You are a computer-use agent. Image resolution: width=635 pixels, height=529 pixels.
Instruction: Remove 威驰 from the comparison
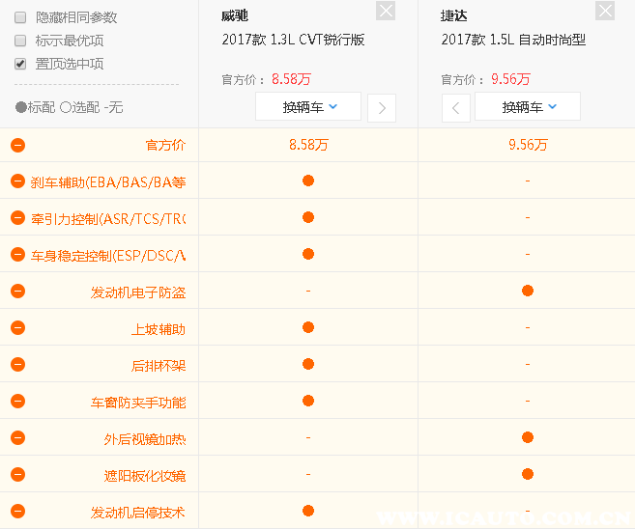386,12
